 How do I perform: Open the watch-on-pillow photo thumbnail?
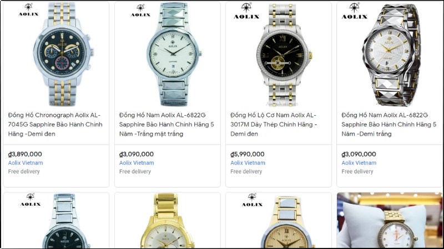(390, 220)
